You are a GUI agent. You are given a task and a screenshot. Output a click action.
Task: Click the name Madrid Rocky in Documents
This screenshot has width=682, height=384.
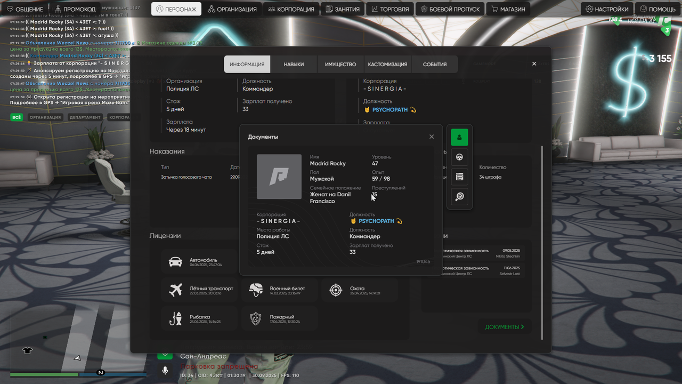[x=328, y=164]
